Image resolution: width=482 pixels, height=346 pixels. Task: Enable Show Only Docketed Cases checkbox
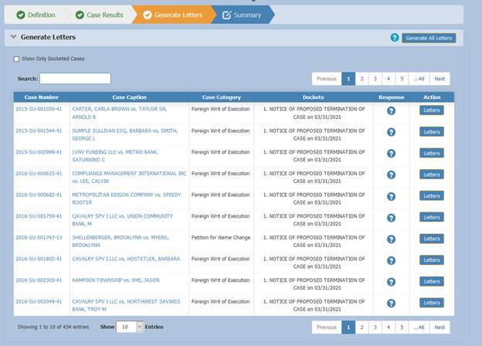pos(16,59)
